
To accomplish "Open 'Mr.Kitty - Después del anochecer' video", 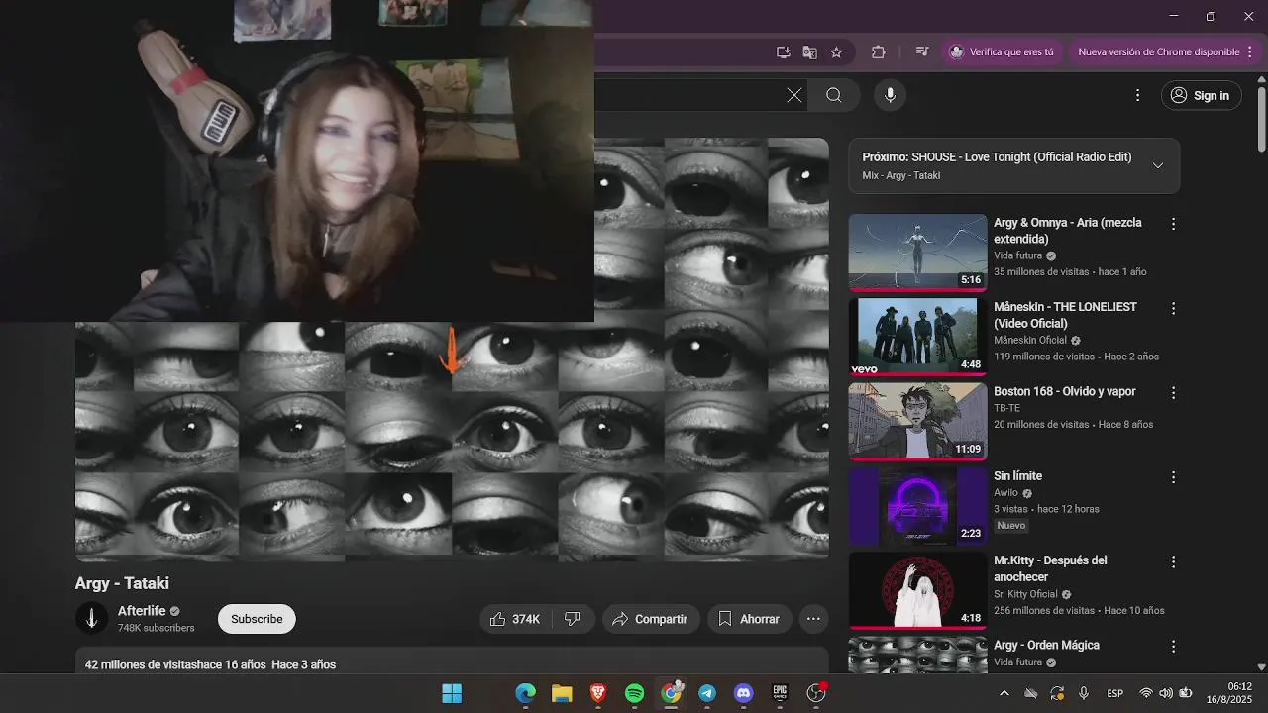I will (x=1050, y=568).
